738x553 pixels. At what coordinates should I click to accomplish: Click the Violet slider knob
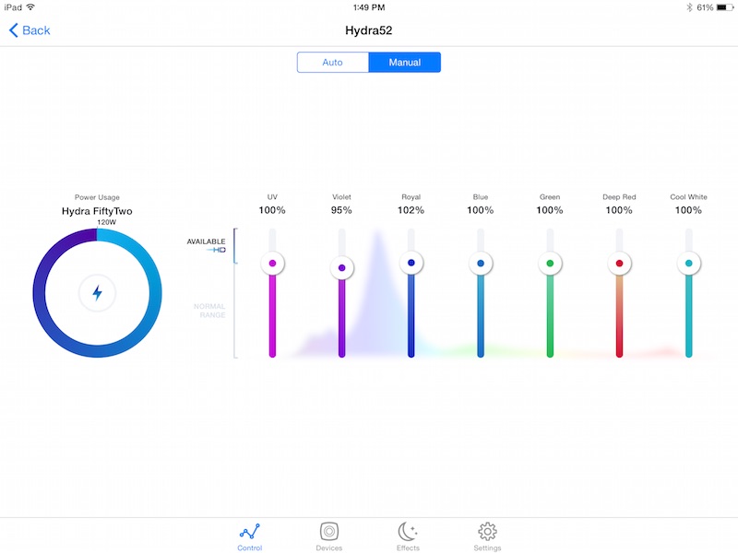[x=342, y=268]
